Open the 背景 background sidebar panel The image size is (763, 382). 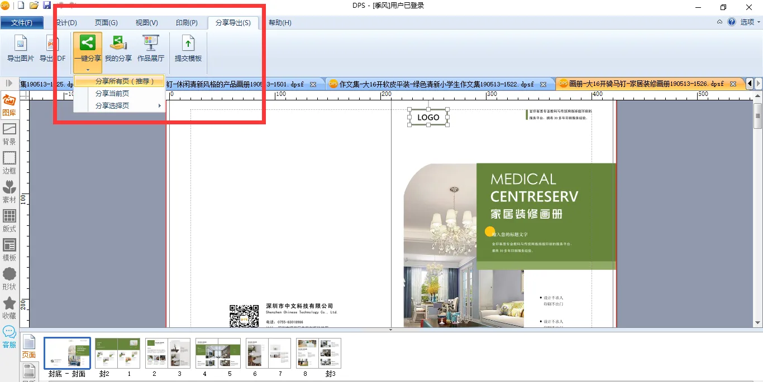pos(9,134)
